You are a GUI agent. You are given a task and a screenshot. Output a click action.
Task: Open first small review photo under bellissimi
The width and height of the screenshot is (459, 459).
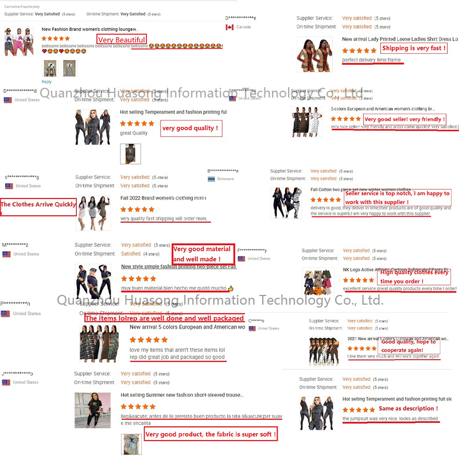[50, 68]
